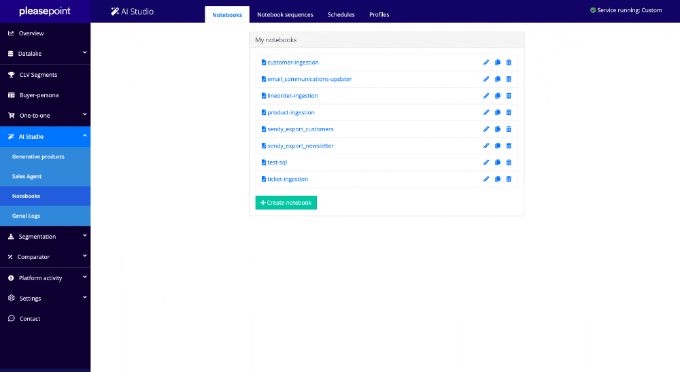
Task: Open email_communications-updater notebook link
Action: coord(309,79)
